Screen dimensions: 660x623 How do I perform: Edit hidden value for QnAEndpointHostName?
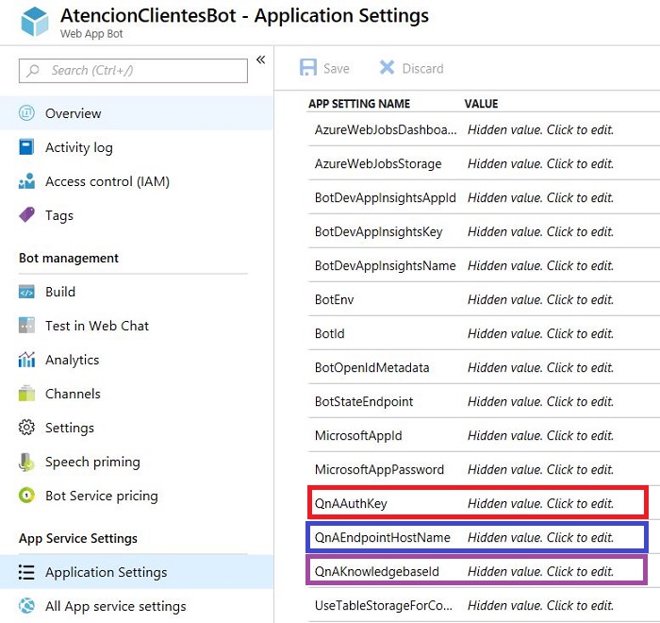click(540, 537)
